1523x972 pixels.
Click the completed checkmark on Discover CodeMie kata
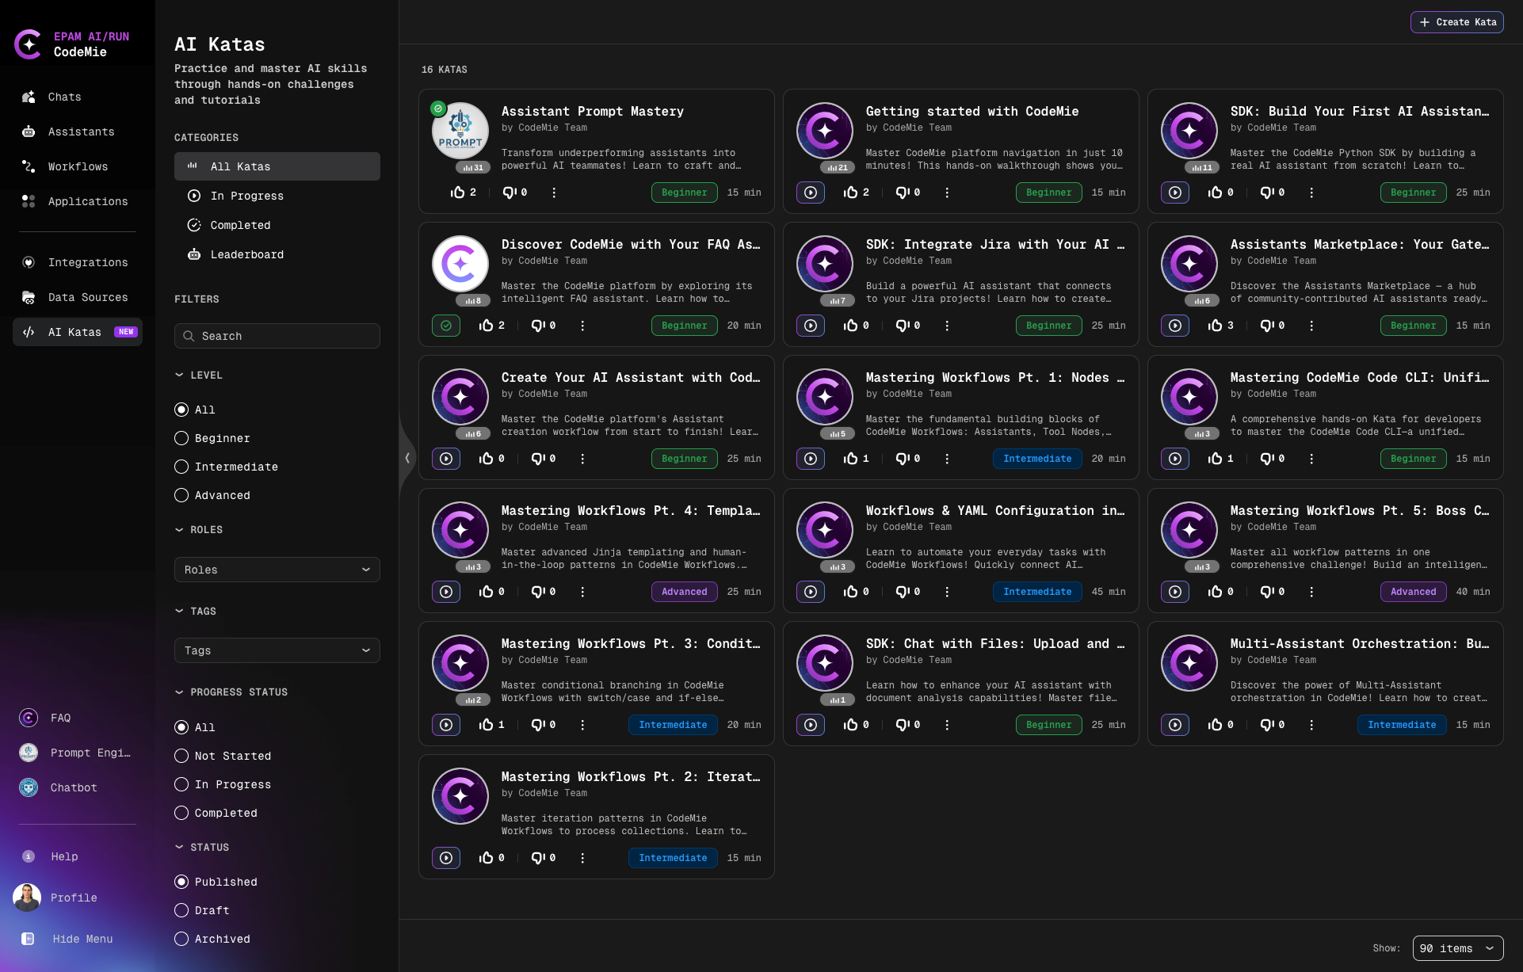click(446, 326)
